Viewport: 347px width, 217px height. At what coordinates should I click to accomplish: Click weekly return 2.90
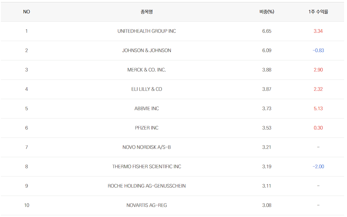point(318,70)
